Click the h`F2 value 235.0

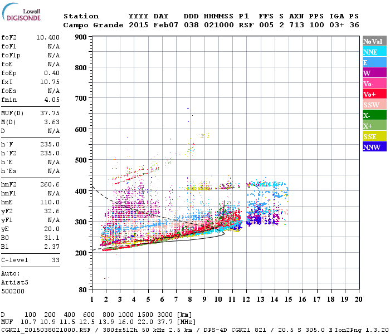pyautogui.click(x=50, y=153)
